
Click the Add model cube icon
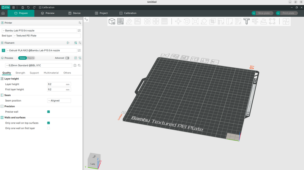pos(112,21)
